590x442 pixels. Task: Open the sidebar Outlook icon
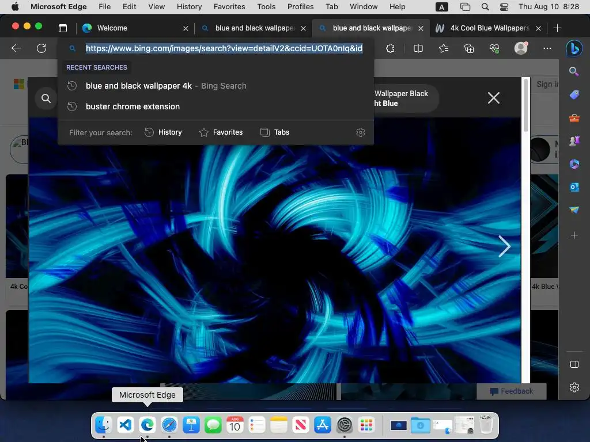[574, 187]
